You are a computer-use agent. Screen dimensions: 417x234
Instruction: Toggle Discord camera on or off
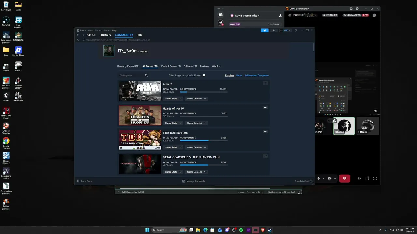[x=330, y=178]
